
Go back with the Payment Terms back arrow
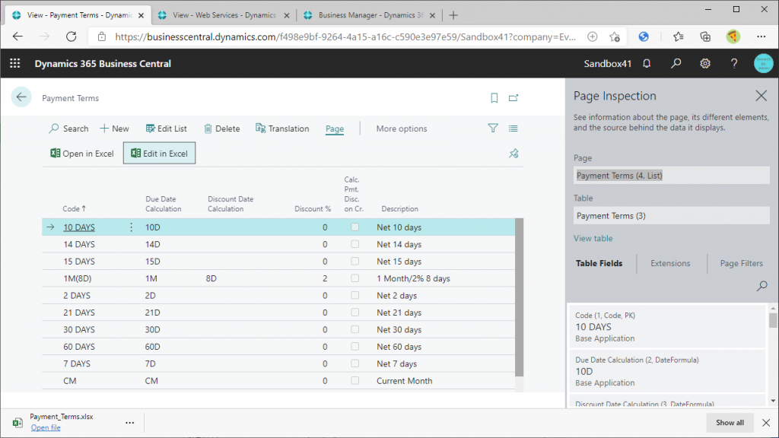tap(21, 97)
